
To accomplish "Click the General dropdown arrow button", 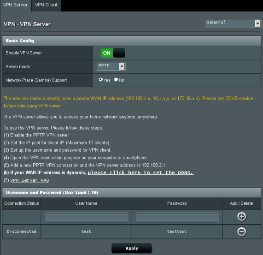I will 257,24.
